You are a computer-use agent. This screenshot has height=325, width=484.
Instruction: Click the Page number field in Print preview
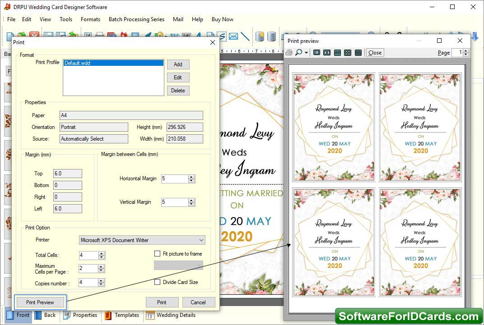[x=457, y=53]
